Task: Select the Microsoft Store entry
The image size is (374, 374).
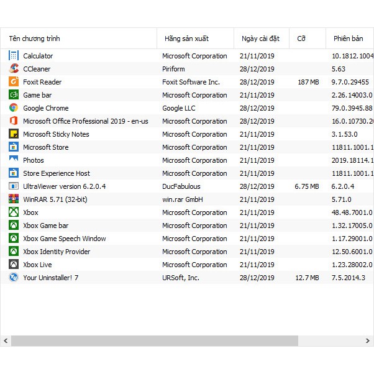Action: click(x=46, y=147)
